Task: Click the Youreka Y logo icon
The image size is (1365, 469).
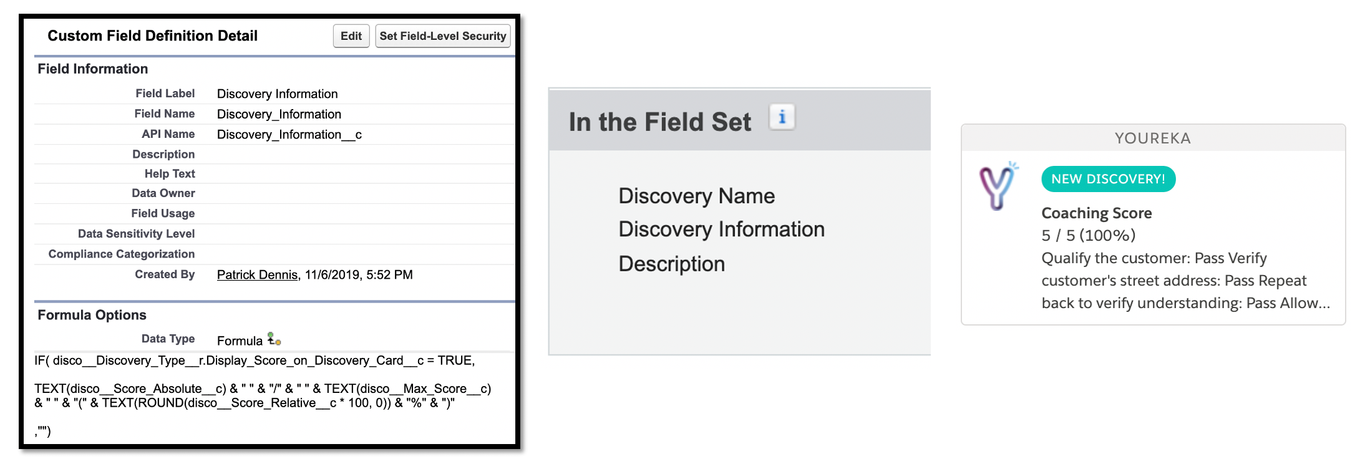Action: pyautogui.click(x=997, y=186)
